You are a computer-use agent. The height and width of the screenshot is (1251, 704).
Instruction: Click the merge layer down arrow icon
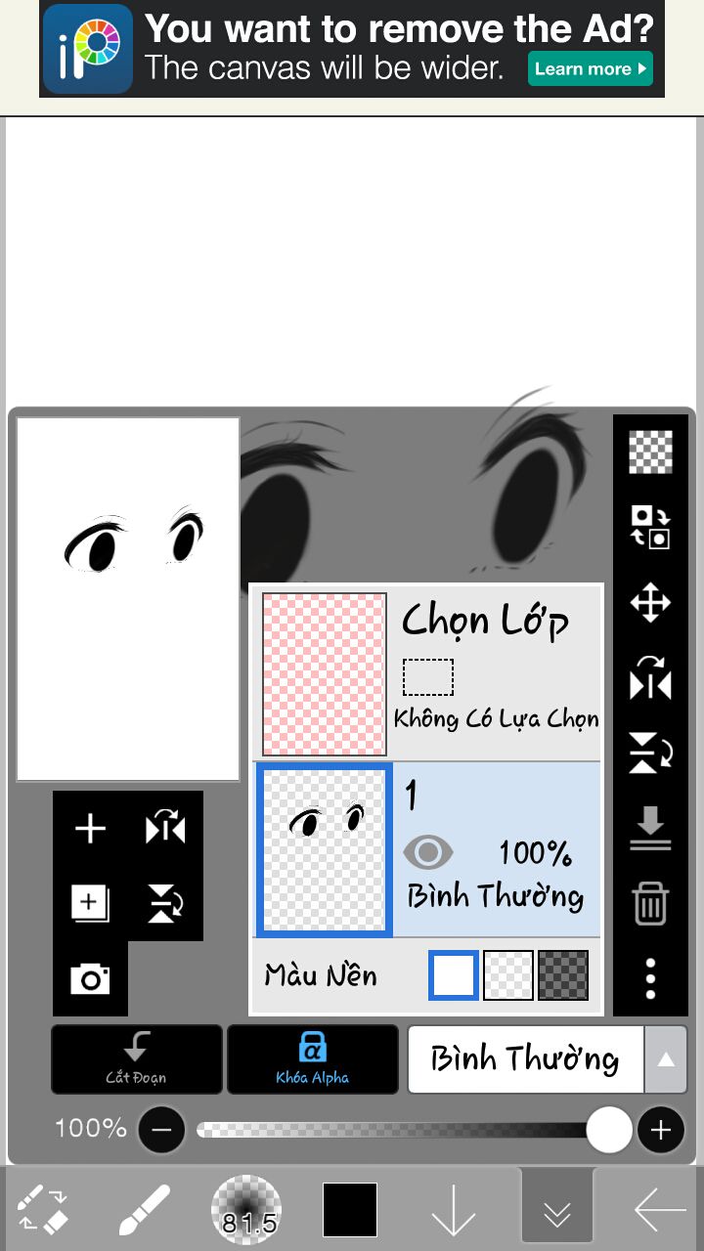tap(650, 829)
